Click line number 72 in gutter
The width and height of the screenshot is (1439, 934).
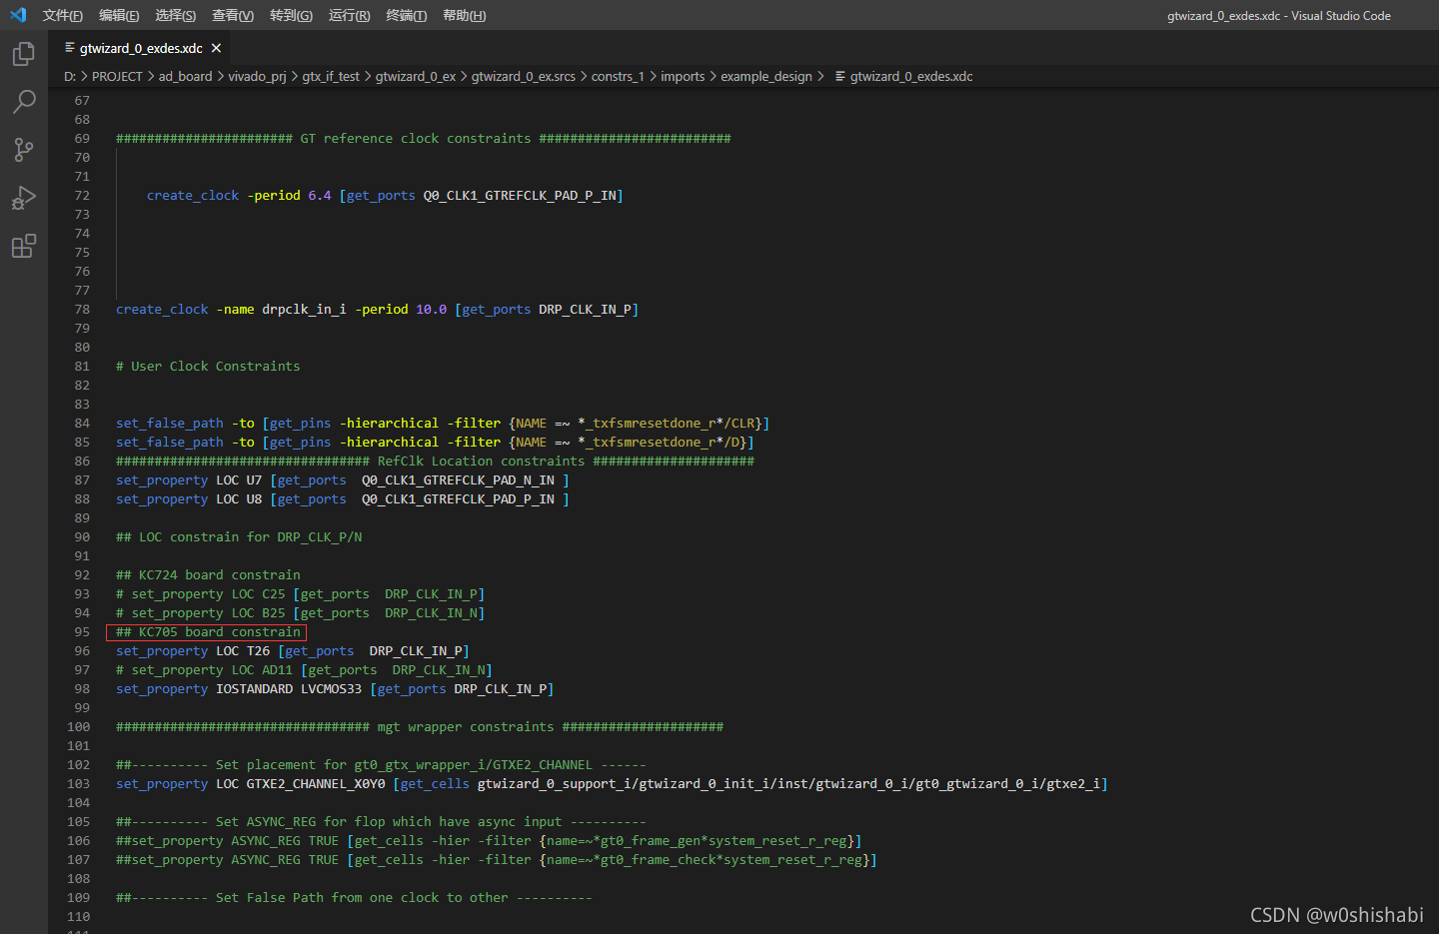(82, 196)
